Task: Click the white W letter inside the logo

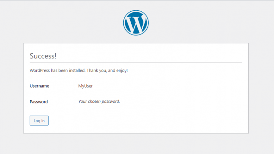Action: 136,23
